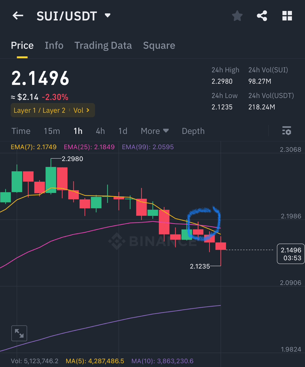Expand the SUI/USDT pair dropdown
The height and width of the screenshot is (367, 305).
click(x=107, y=15)
